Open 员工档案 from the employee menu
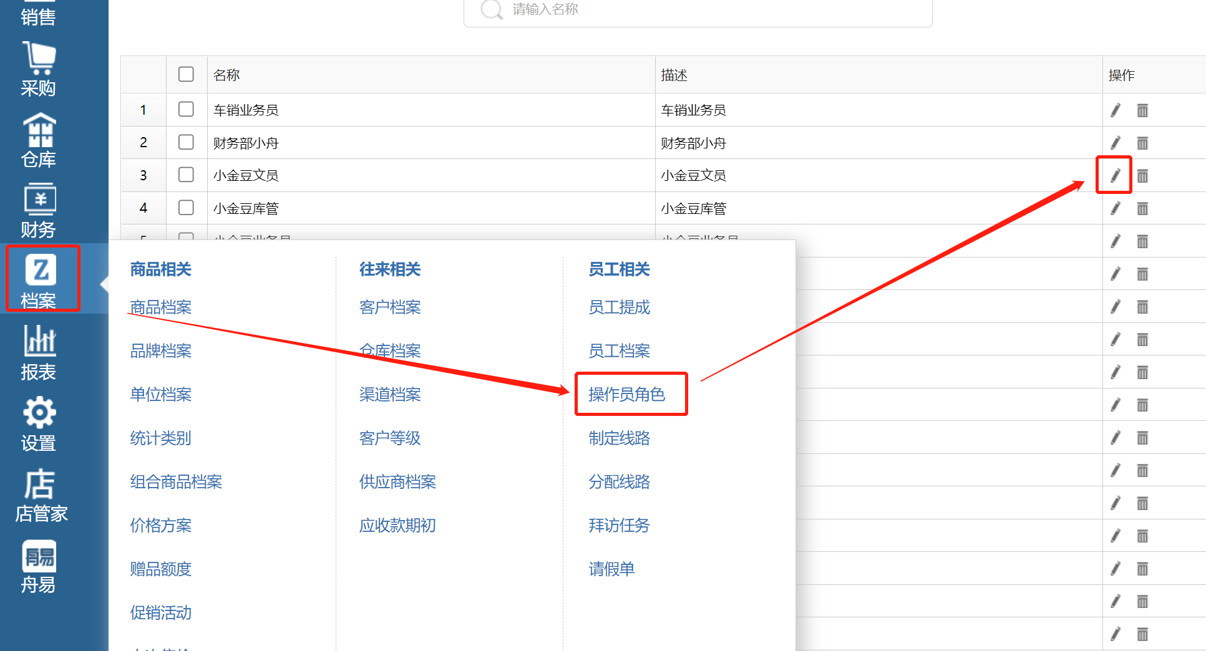The width and height of the screenshot is (1206, 651). point(619,350)
